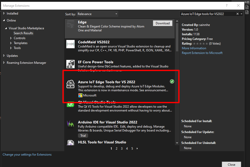The height and width of the screenshot is (167, 250).
Task: Close the Manage Extensions window with X
Action: [x=238, y=6]
